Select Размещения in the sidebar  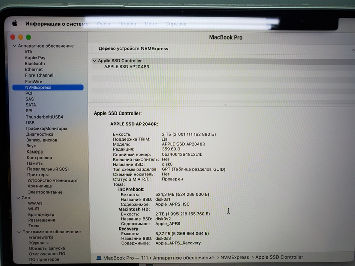pyautogui.click(x=42, y=220)
